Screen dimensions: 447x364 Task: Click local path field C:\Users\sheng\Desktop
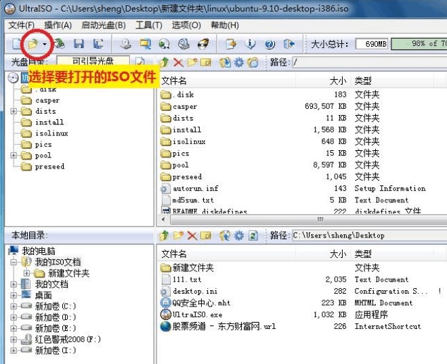pyautogui.click(x=370, y=235)
